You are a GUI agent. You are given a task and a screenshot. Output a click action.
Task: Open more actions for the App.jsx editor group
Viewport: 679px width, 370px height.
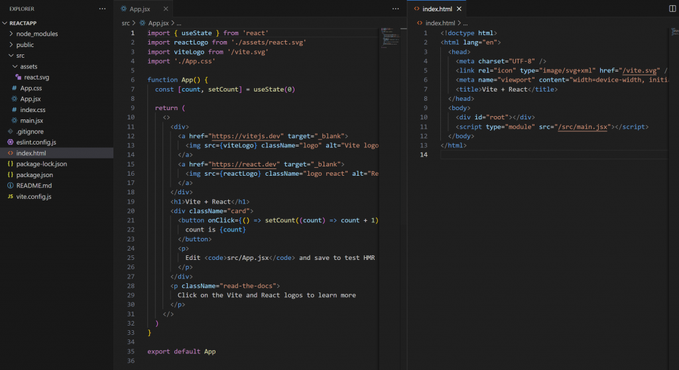pos(395,9)
